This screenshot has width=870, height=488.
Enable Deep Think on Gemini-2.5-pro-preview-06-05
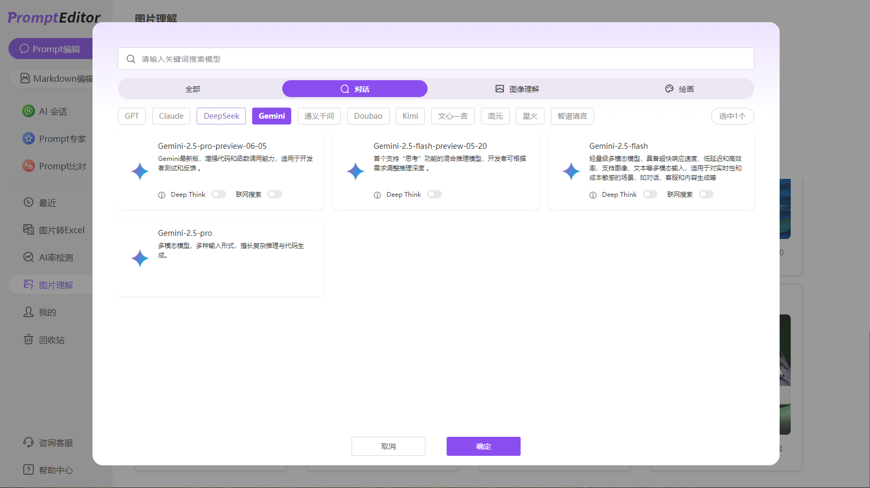tap(218, 194)
